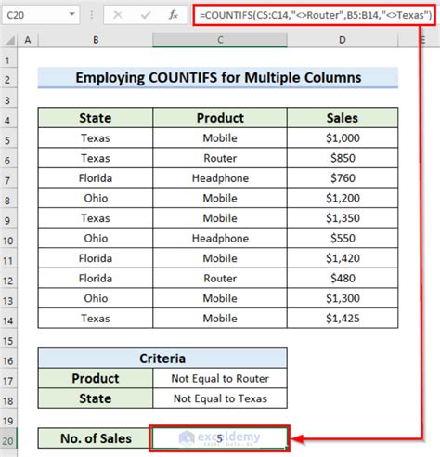Viewport: 440px width, 457px height.
Task: Click the 'State' criteria label cell
Action: click(96, 398)
